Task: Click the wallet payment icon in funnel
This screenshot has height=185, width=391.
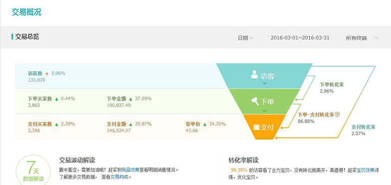Action: 257,127
